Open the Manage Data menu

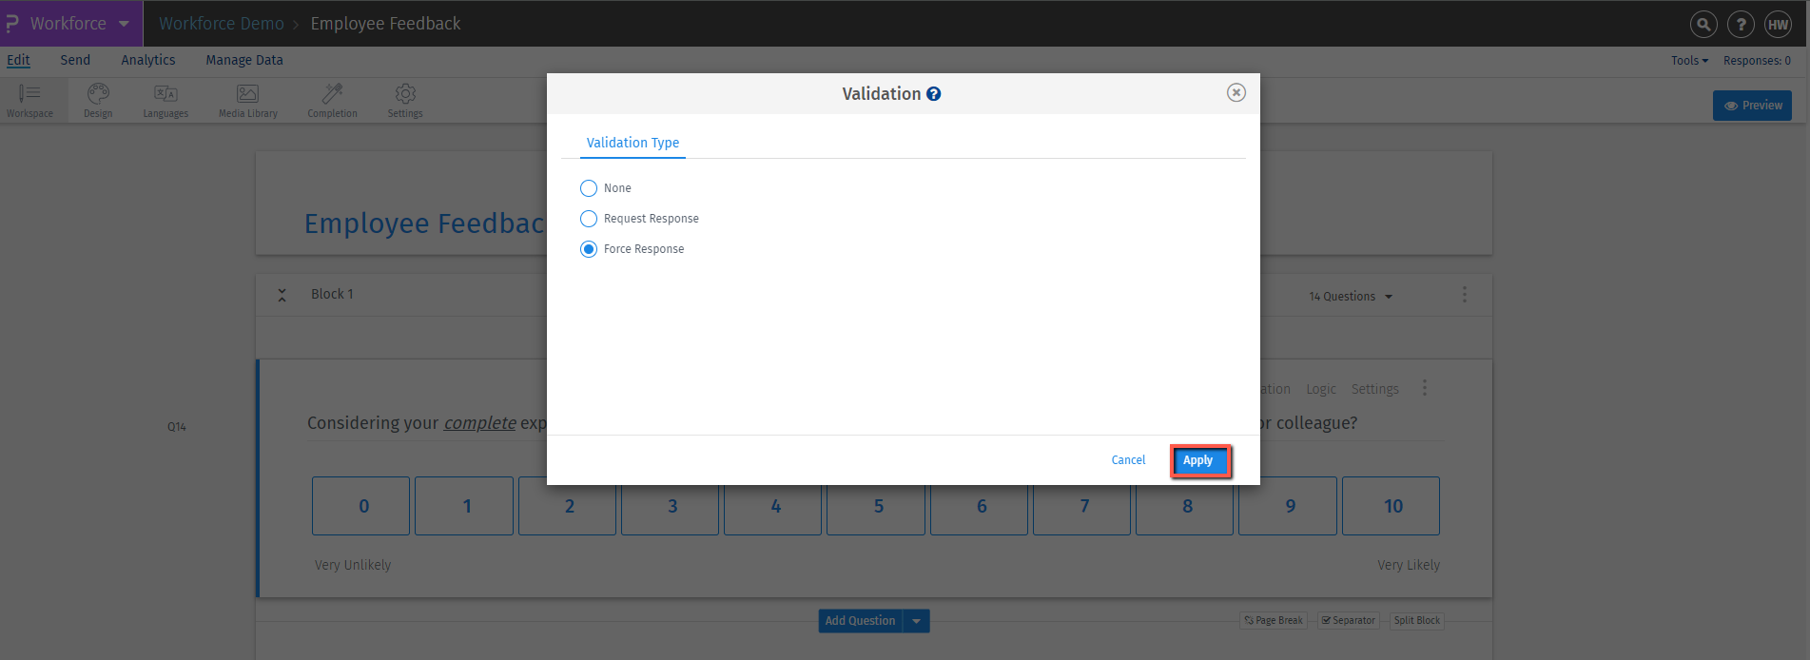(x=244, y=60)
